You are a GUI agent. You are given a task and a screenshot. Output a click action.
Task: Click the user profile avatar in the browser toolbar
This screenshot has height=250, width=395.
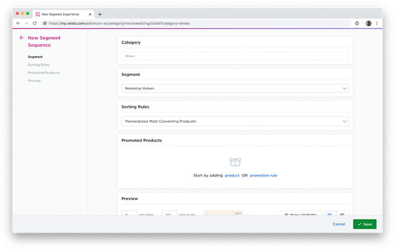368,23
